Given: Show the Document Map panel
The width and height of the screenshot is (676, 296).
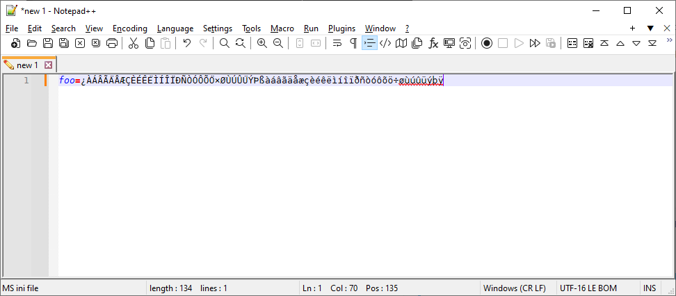Looking at the screenshot, I should point(401,43).
